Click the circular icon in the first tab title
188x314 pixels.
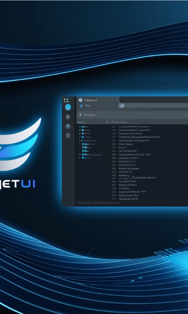pyautogui.click(x=80, y=100)
